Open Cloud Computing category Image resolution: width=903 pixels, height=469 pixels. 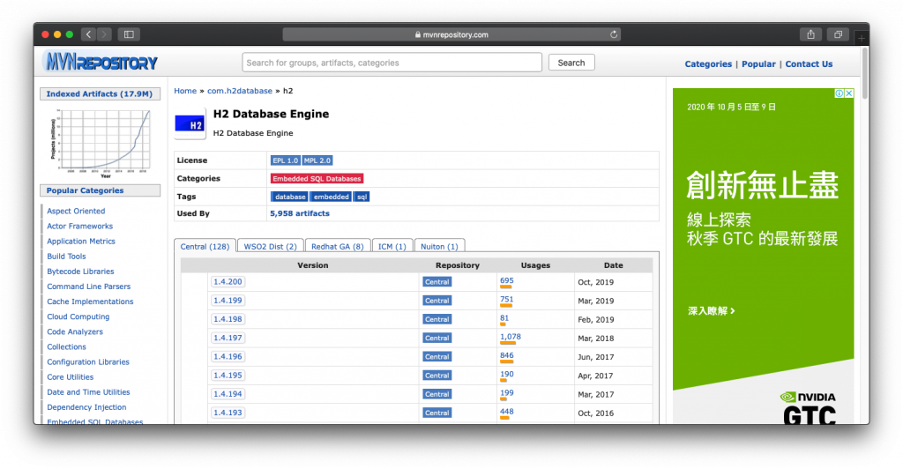(x=78, y=316)
